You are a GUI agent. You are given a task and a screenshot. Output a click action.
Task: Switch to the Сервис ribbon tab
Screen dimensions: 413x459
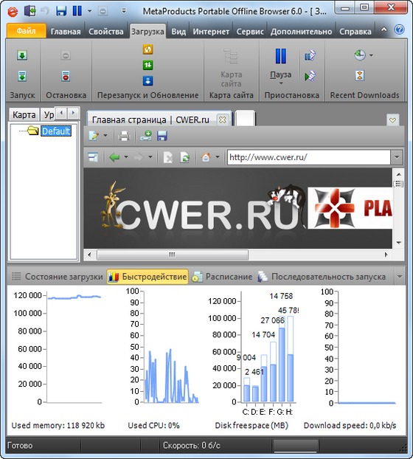tap(250, 31)
